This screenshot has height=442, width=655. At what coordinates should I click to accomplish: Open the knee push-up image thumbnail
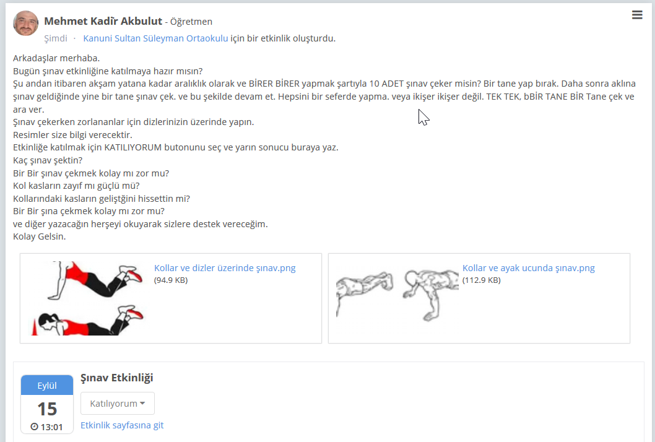click(x=88, y=298)
